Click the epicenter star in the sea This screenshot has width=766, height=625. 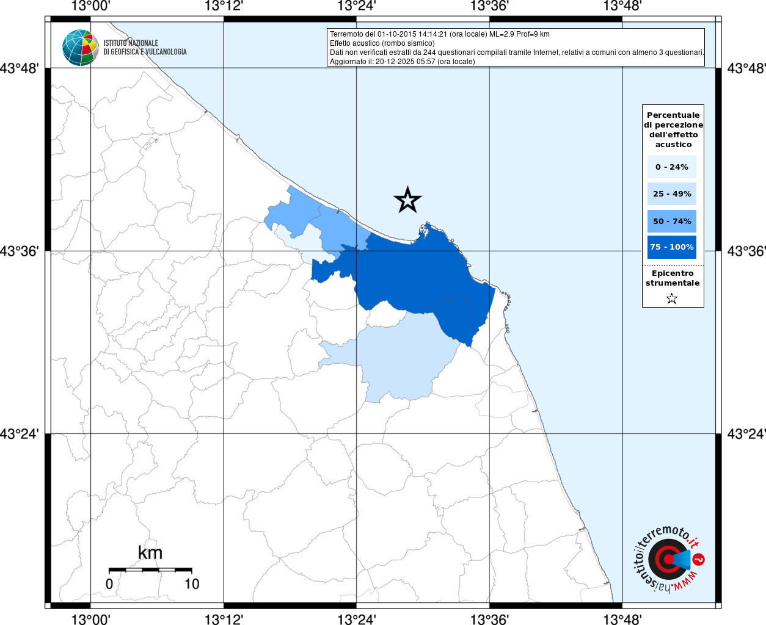click(x=407, y=200)
